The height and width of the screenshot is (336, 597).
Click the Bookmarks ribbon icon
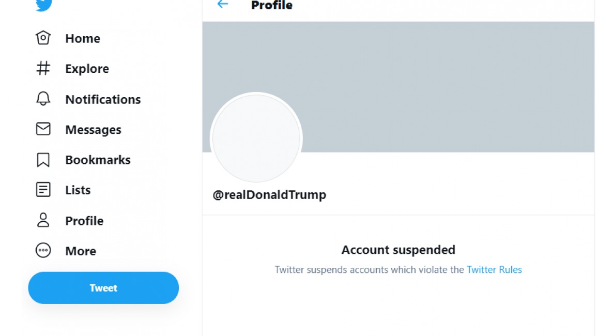[x=43, y=160]
